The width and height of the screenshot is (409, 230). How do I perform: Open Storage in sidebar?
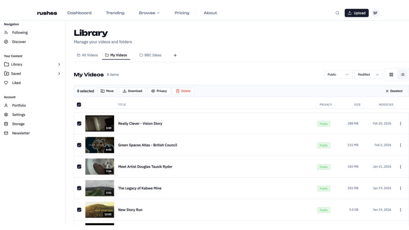[x=15, y=124]
